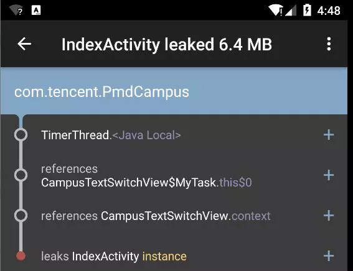Expand CampusTextSwitchView$MyTask plus icon
Viewport: 353px width, 271px height.
coord(329,175)
